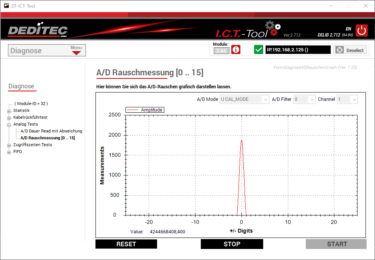
Task: Expand the Zugriffszeiten Tests node
Action: (x=9, y=145)
